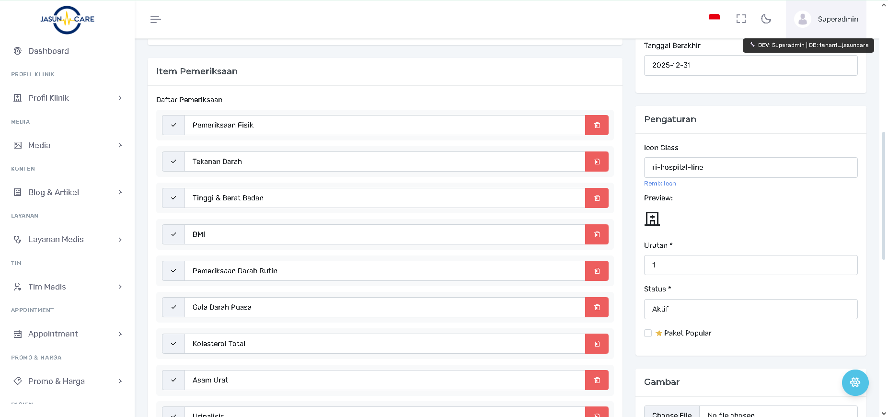Enable the Paket Popular checkbox
The image size is (888, 417).
648,333
